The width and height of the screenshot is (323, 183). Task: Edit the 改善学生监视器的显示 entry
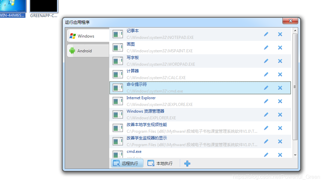[266, 141]
